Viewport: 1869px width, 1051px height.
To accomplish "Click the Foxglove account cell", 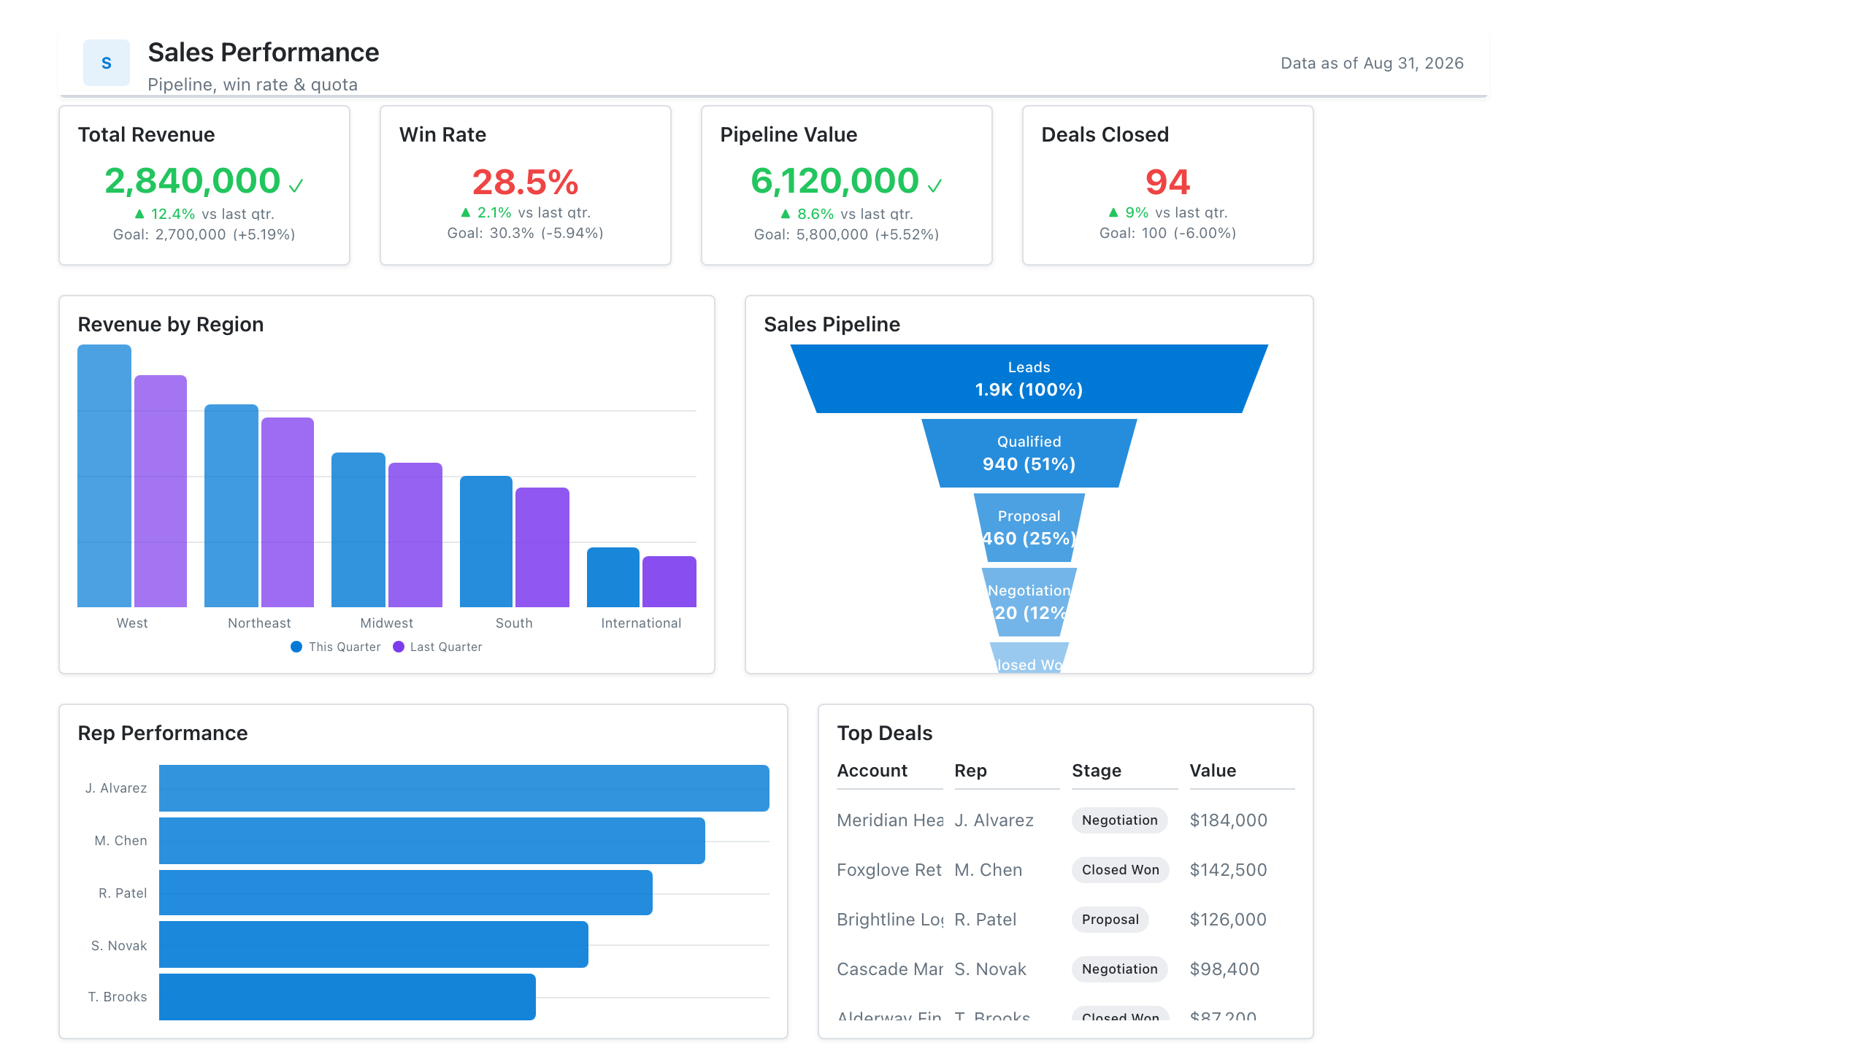I will (890, 870).
